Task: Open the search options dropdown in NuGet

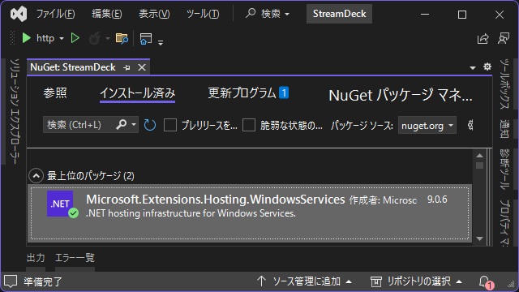Action: click(x=133, y=125)
